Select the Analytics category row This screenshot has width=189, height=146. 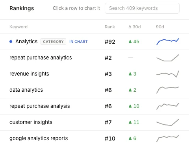point(94,42)
